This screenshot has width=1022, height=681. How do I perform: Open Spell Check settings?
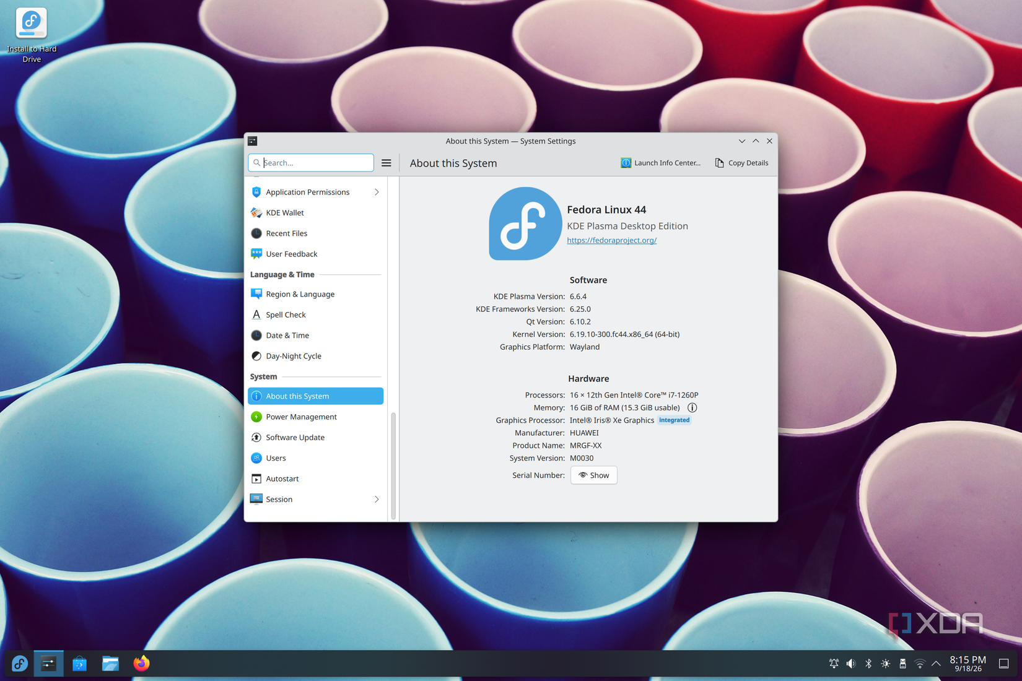[316, 314]
